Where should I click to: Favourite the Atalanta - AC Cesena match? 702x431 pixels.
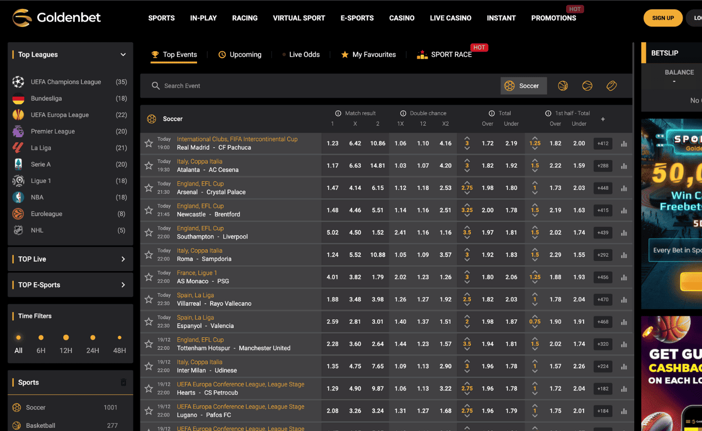pos(148,165)
